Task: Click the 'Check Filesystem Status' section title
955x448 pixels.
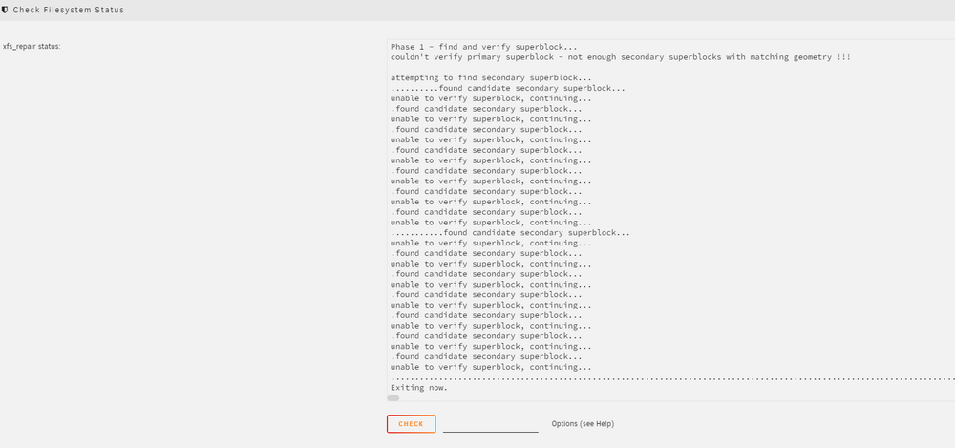Action: (x=68, y=10)
